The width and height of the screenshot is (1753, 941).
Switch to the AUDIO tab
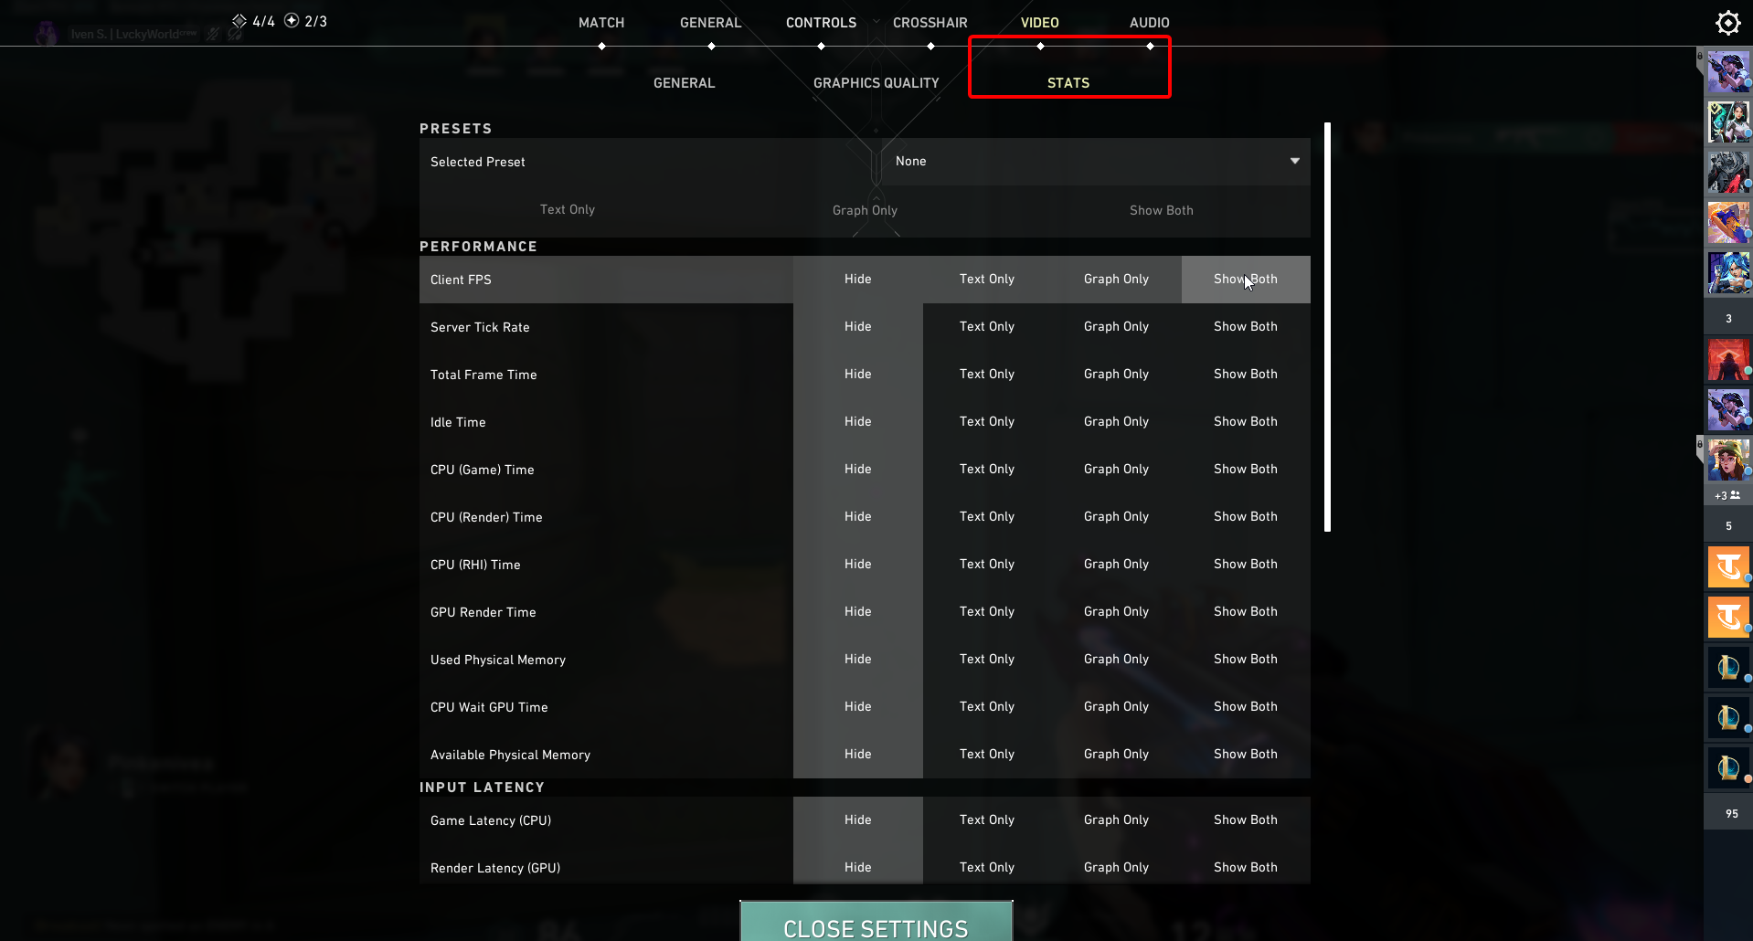point(1149,23)
